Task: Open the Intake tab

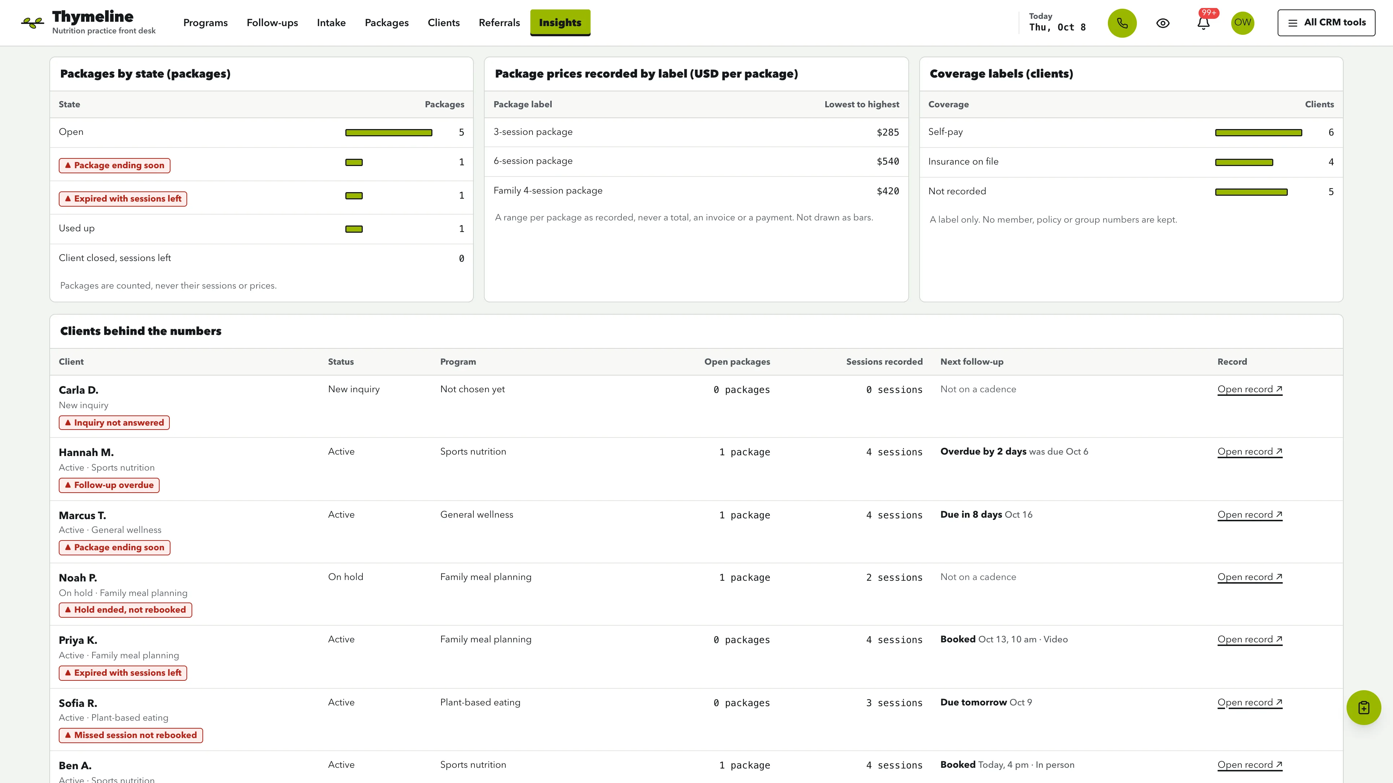Action: 331,23
